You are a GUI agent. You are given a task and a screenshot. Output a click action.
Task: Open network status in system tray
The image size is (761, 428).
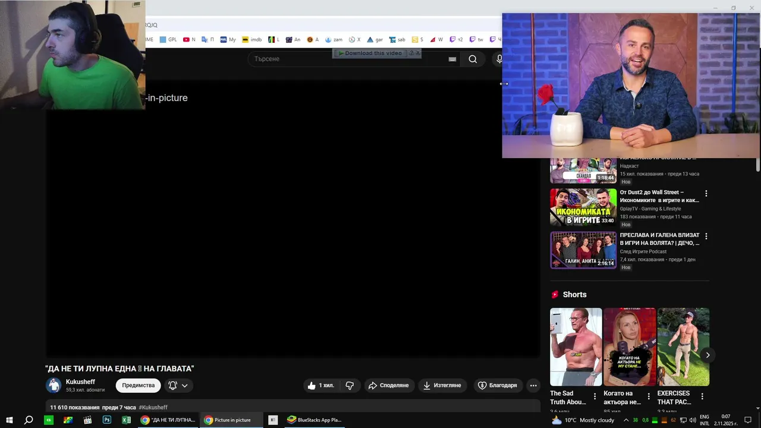tap(683, 420)
